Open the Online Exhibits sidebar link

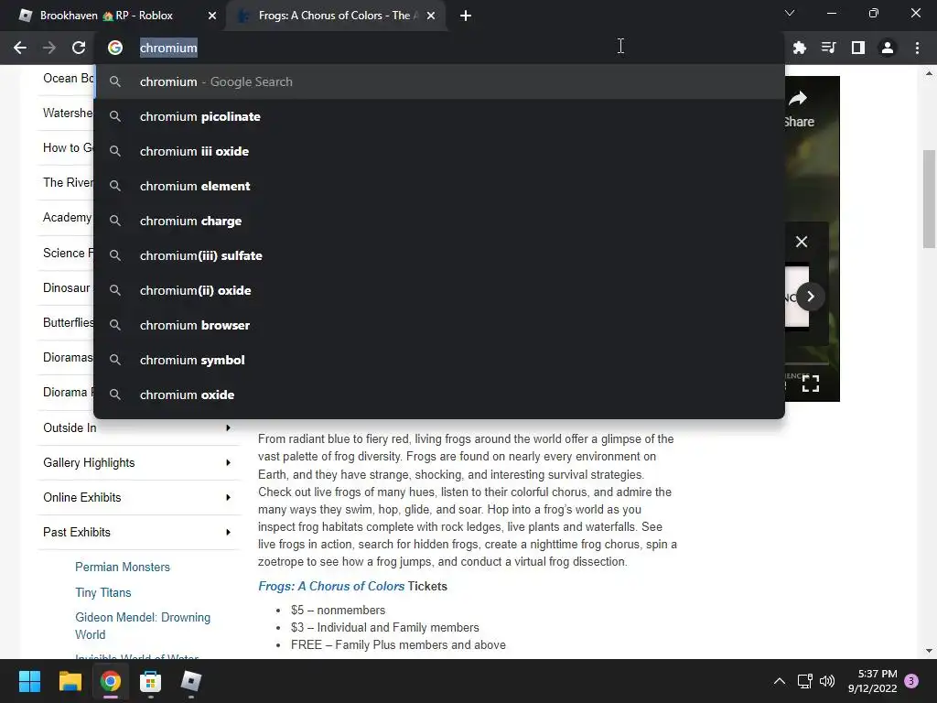(81, 497)
